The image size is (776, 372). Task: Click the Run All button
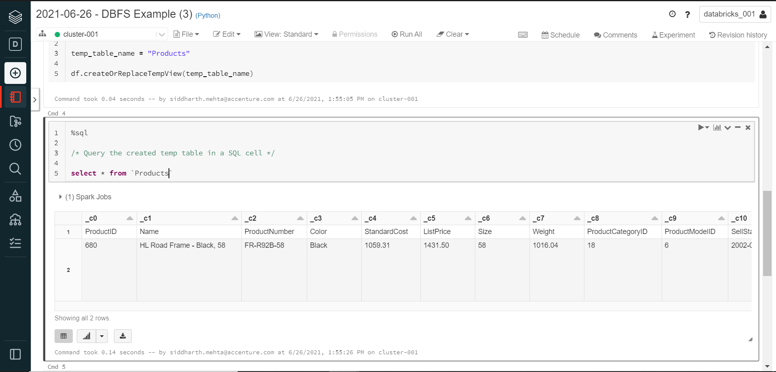[x=407, y=34]
